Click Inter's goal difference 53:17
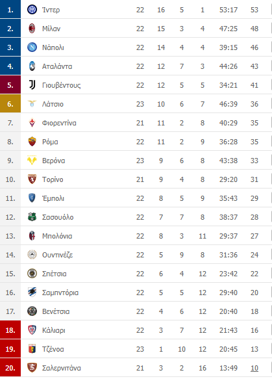The width and height of the screenshot is (272, 379). [229, 10]
